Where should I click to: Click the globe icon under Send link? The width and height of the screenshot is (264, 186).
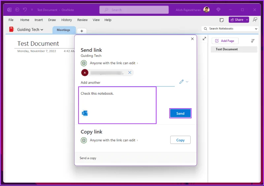(x=84, y=63)
